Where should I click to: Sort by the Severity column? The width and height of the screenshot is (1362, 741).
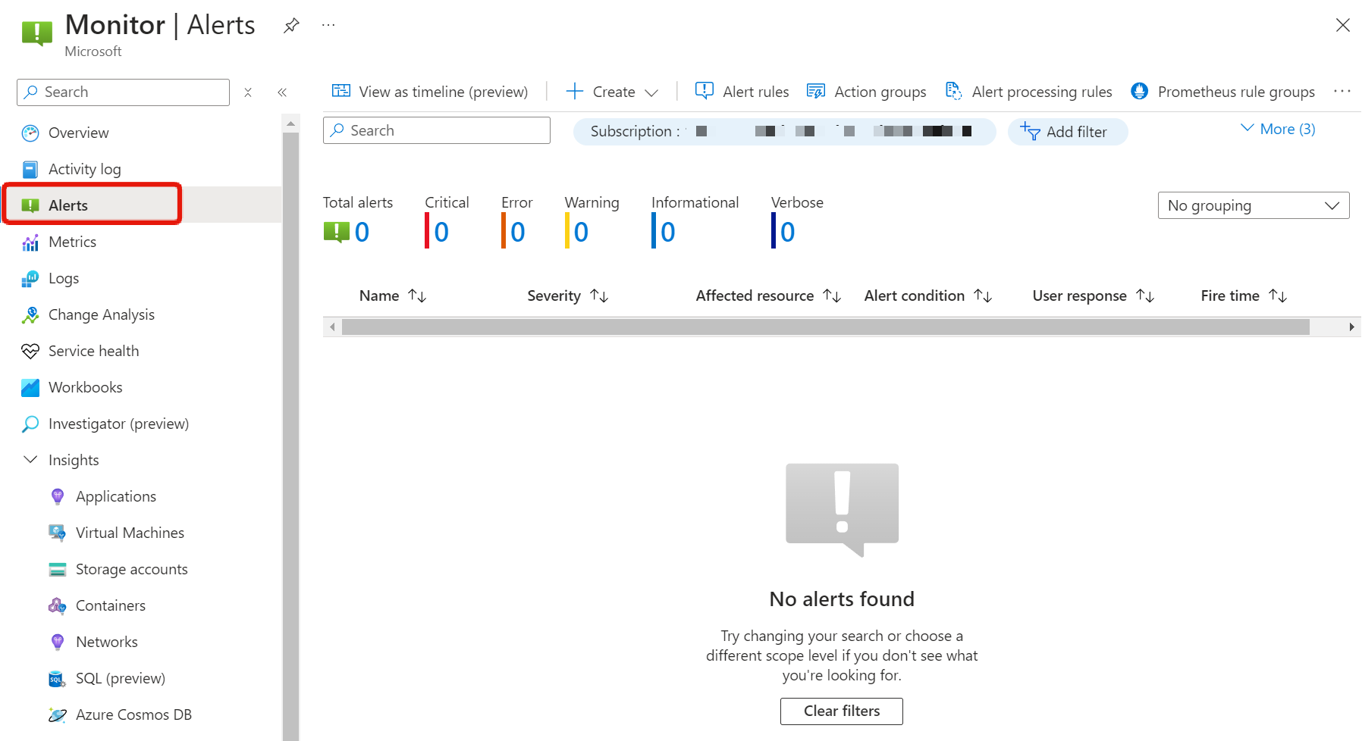point(568,295)
